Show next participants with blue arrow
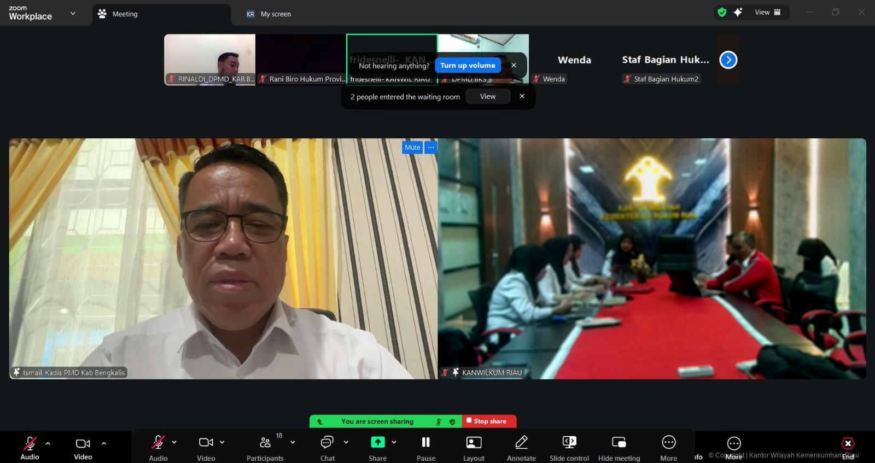875x463 pixels. [x=728, y=60]
